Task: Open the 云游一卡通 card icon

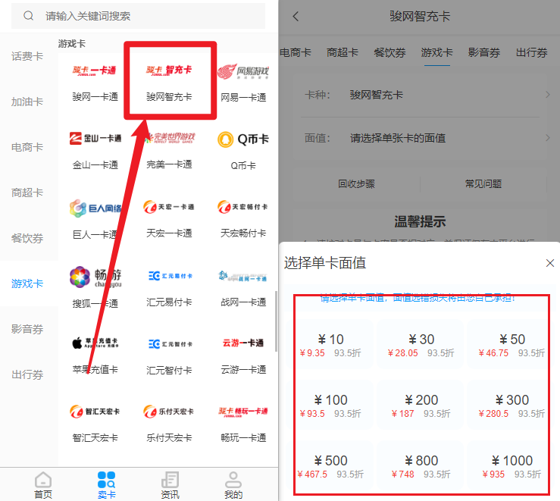Action: pyautogui.click(x=243, y=343)
